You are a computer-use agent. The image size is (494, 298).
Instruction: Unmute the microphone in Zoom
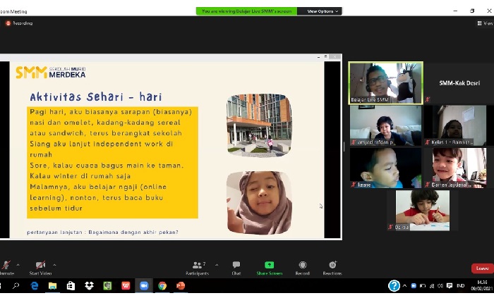pos(6,268)
